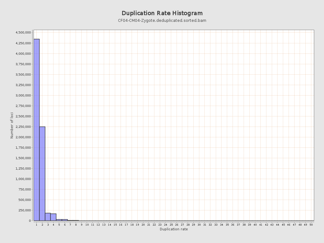Click the x-axis tick label 37
This screenshot has height=243, width=324.
[238, 225]
